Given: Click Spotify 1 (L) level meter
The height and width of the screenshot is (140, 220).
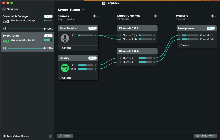Looking at the screenshot, I should pos(86,65).
